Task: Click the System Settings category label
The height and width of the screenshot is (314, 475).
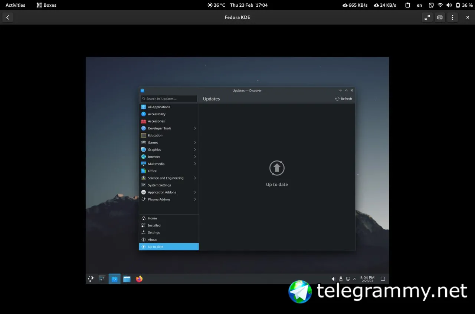Action: [160, 185]
